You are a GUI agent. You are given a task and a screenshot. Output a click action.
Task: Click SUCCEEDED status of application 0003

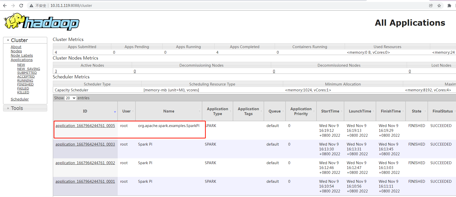pyautogui.click(x=441, y=144)
